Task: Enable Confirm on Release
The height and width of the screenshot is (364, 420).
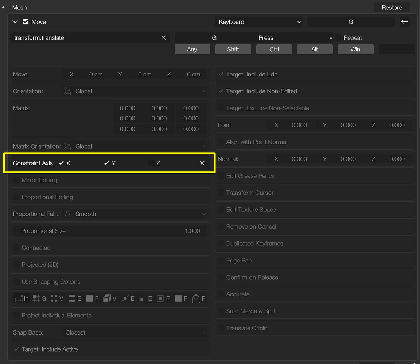Action: [221, 277]
